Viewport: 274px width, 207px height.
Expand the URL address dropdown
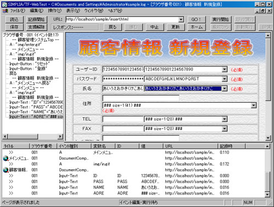[x=181, y=19]
